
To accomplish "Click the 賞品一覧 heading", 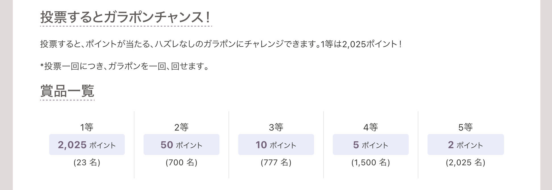I will 67,91.
